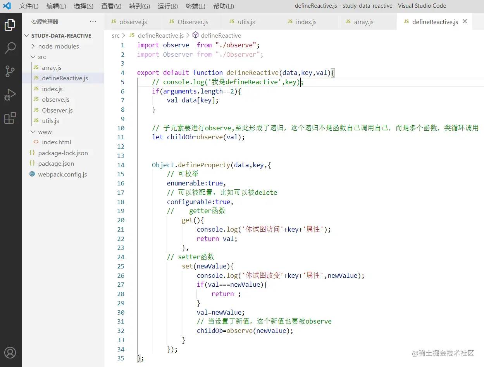Open the Explorer view icon
The image size is (484, 367).
tap(10, 25)
